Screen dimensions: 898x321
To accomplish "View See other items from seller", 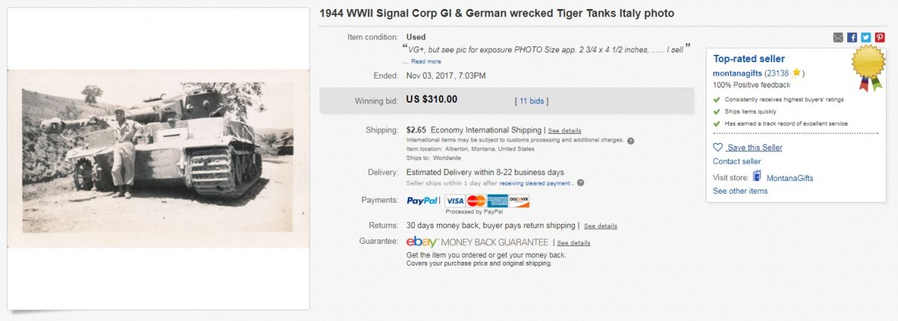I will click(x=740, y=191).
